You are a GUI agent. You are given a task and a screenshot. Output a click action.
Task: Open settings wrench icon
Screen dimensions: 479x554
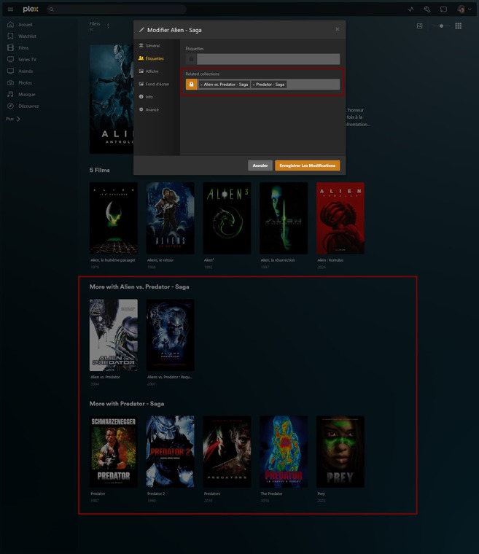[427, 9]
